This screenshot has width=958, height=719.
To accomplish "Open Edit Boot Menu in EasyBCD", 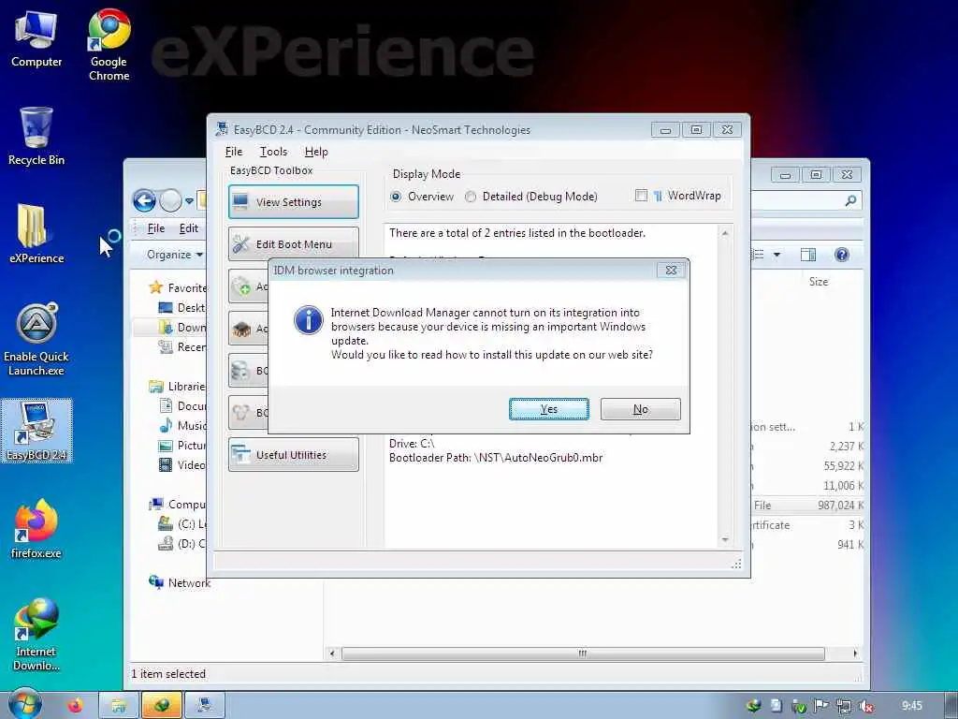I will pos(293,244).
